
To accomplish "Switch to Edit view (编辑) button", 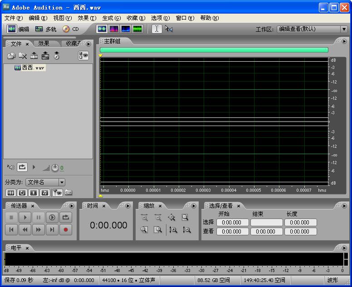I will (x=18, y=29).
